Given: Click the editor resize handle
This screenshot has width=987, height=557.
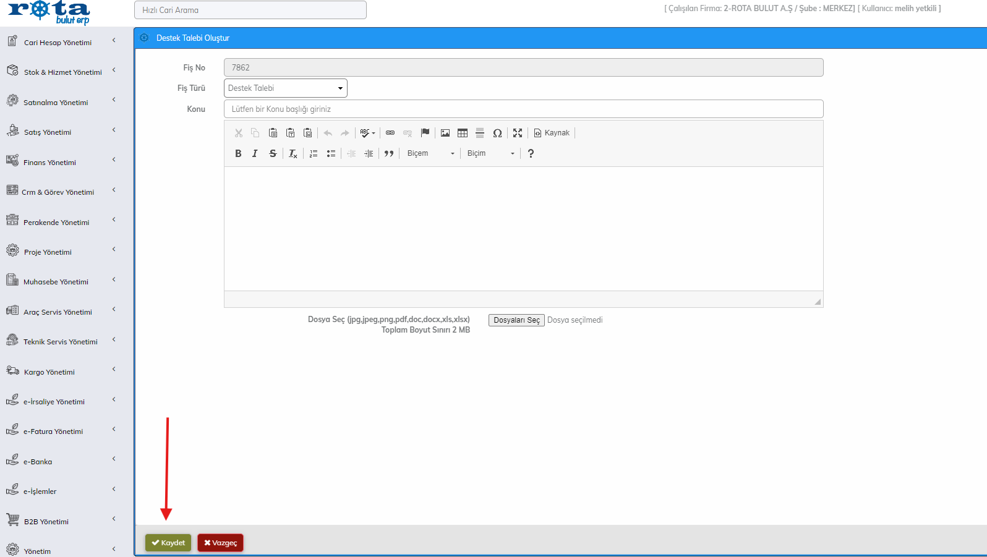Looking at the screenshot, I should coord(818,302).
